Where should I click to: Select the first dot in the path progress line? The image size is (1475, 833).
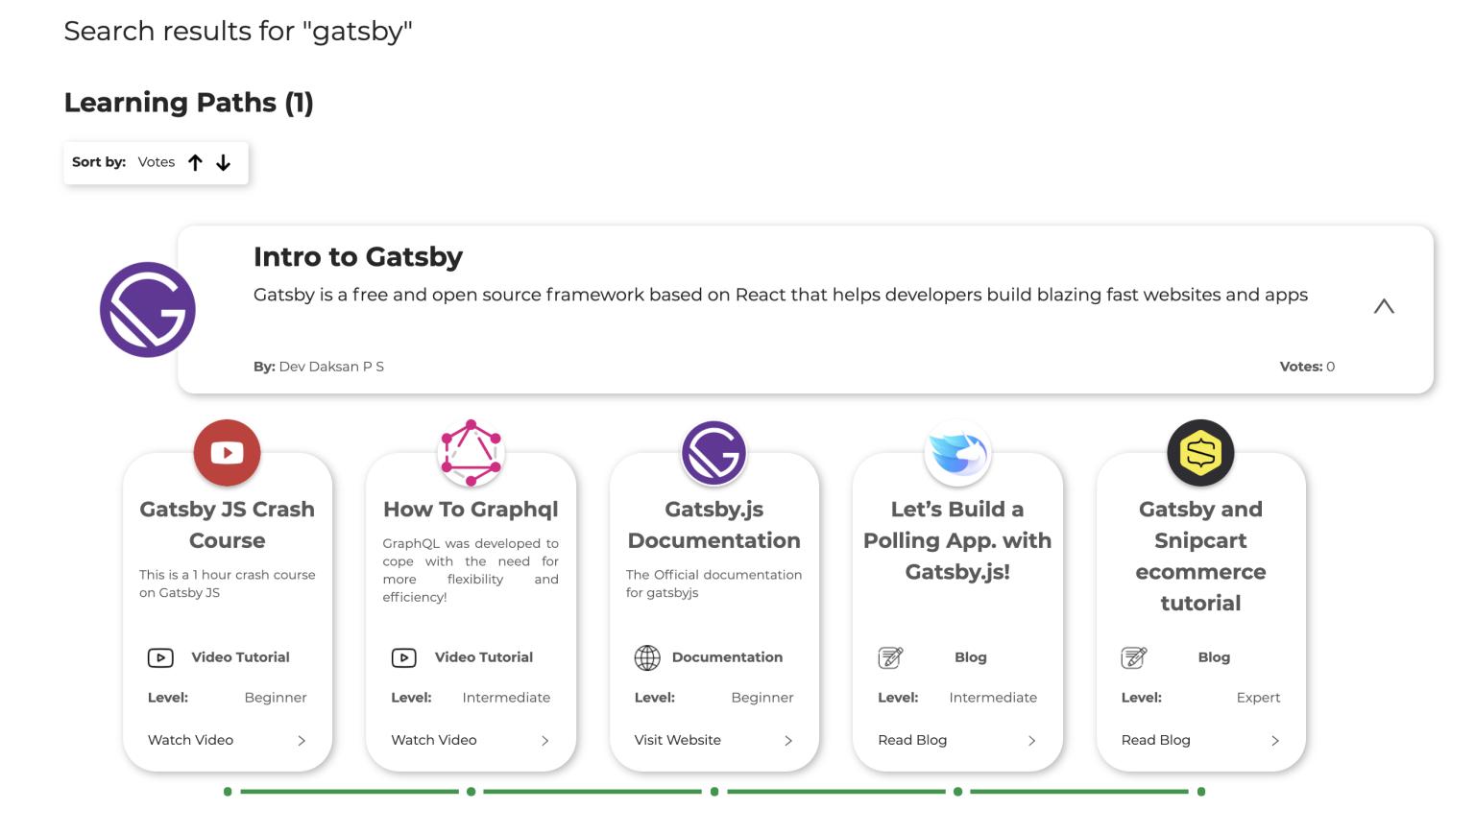[228, 792]
